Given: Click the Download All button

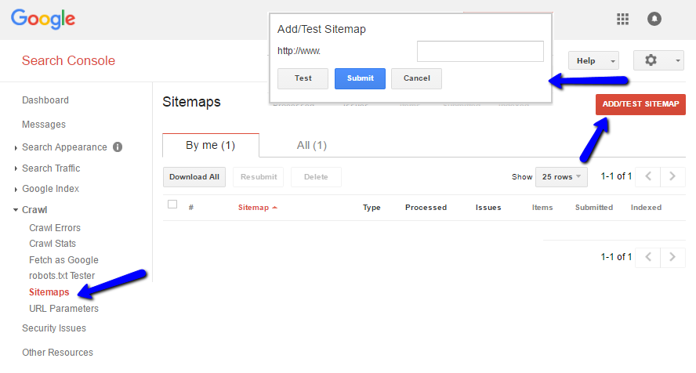Looking at the screenshot, I should [x=194, y=177].
